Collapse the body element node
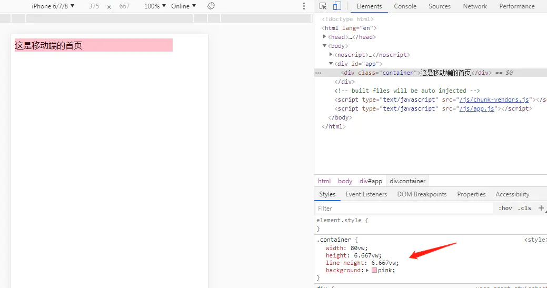Image resolution: width=547 pixels, height=288 pixels. pyautogui.click(x=324, y=46)
